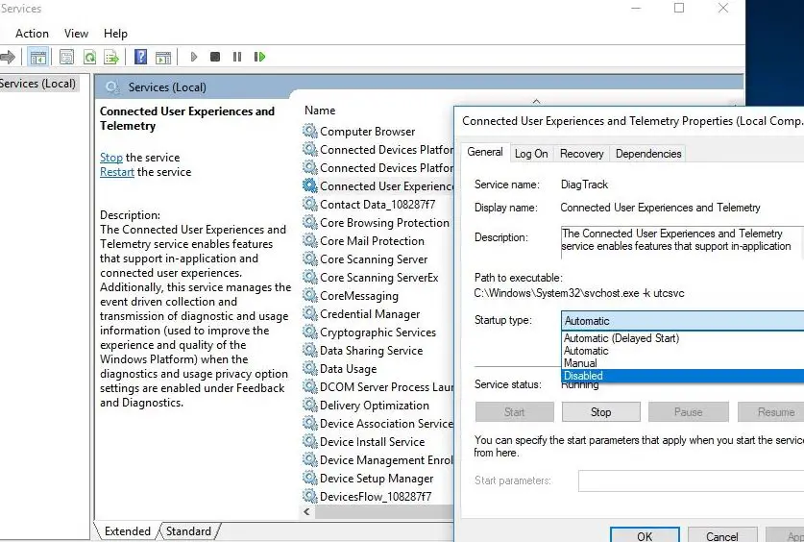This screenshot has height=542, width=804.
Task: Click the gear icon beside Data Sharing Service
Action: [309, 350]
